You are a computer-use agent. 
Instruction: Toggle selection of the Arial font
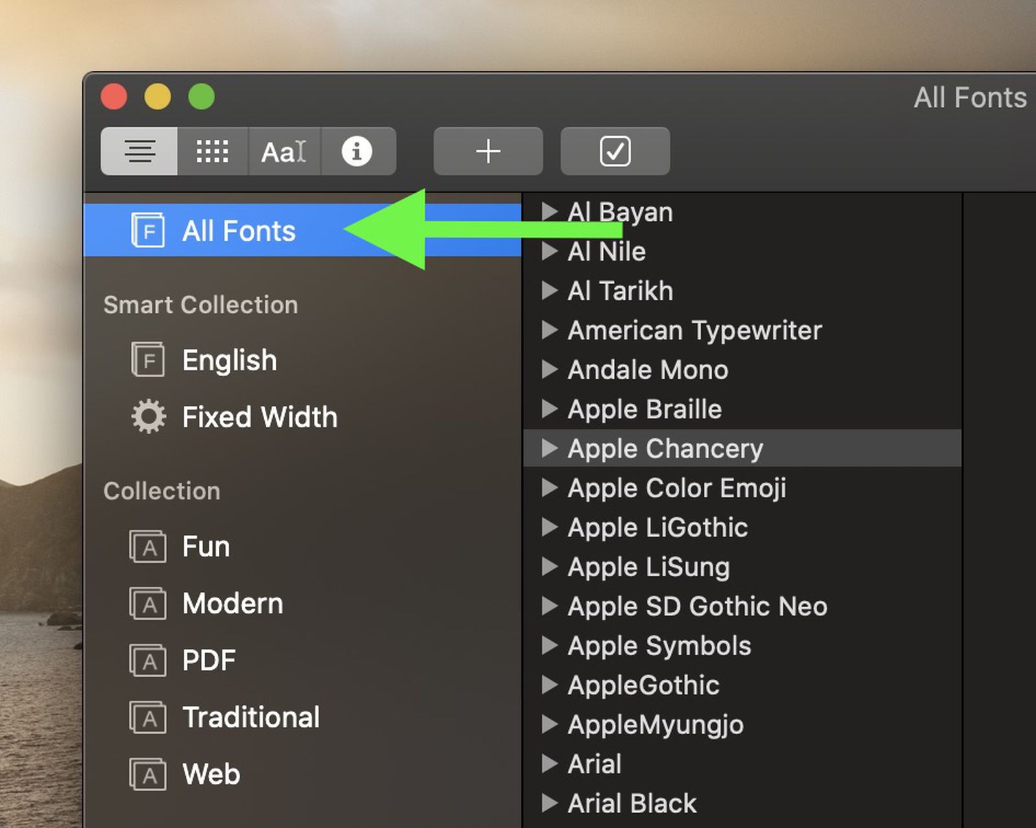click(593, 764)
